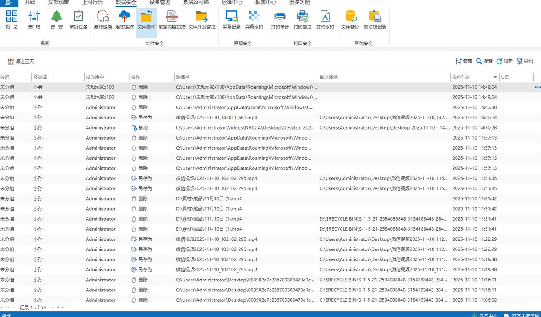Open the 流转追溯 tool

pos(103,20)
